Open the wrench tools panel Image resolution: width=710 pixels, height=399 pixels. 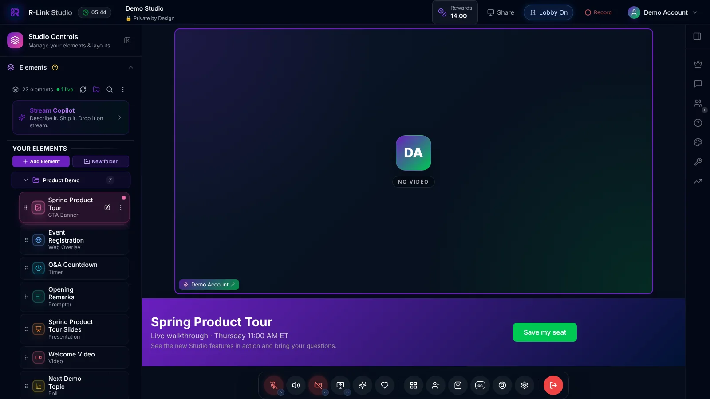tap(698, 162)
